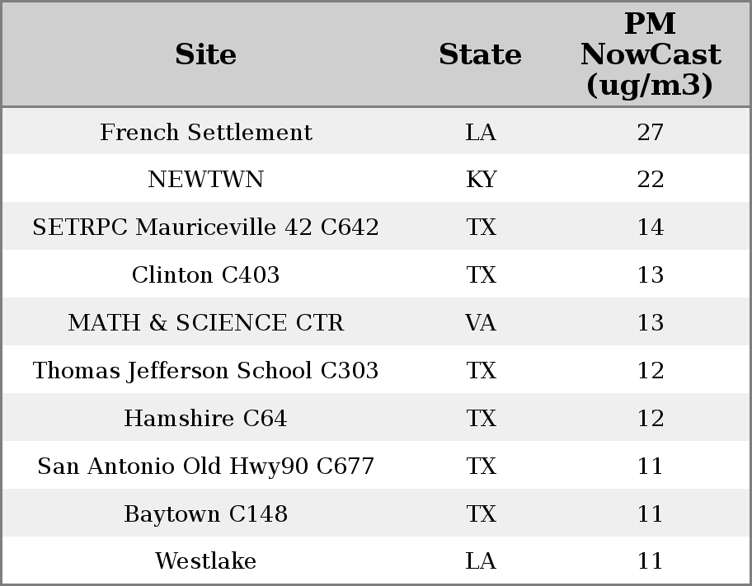The height and width of the screenshot is (586, 752).
Task: Select the NEWTWN site name
Action: pos(206,180)
